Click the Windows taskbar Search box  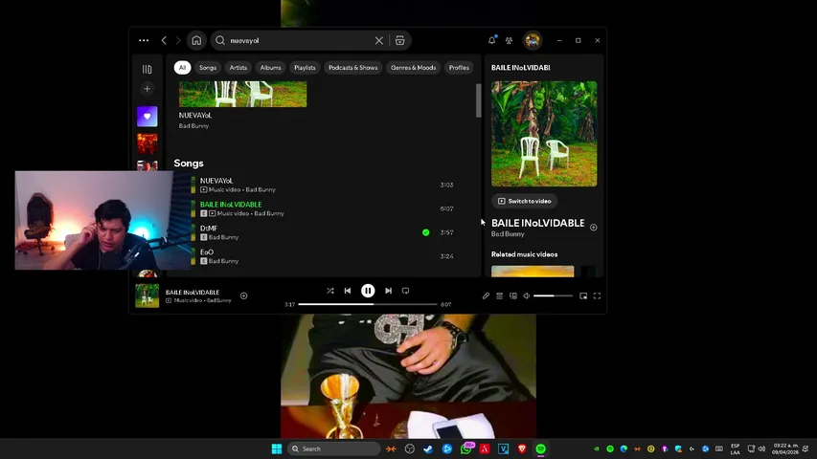click(x=334, y=448)
